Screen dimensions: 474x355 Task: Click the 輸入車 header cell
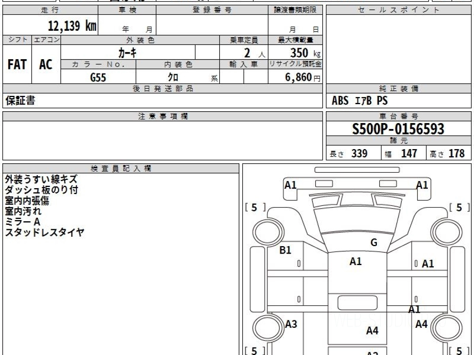click(244, 64)
